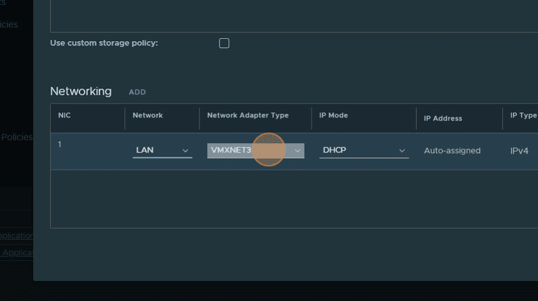The image size is (538, 301).
Task: Open the VMXNET3 adapter type dropdown
Action: (256, 150)
